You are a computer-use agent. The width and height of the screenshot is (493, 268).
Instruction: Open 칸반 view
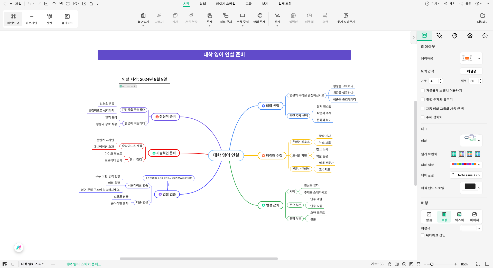tap(49, 19)
